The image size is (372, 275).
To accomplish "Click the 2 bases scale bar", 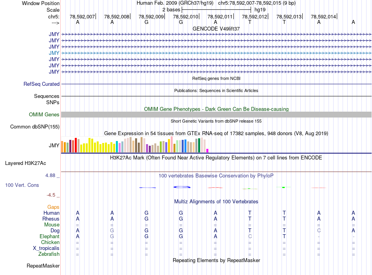I will 216,9.
